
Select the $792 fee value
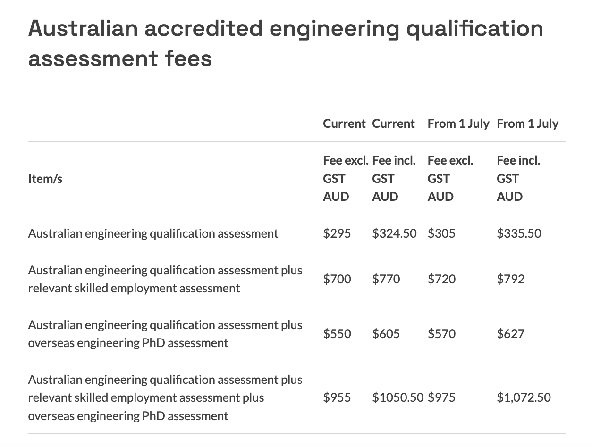[x=510, y=279]
